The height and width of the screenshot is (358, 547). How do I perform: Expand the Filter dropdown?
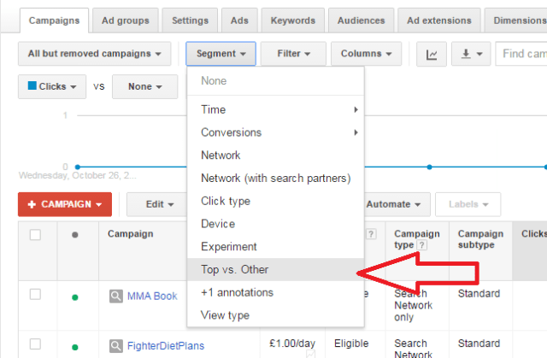tap(293, 54)
